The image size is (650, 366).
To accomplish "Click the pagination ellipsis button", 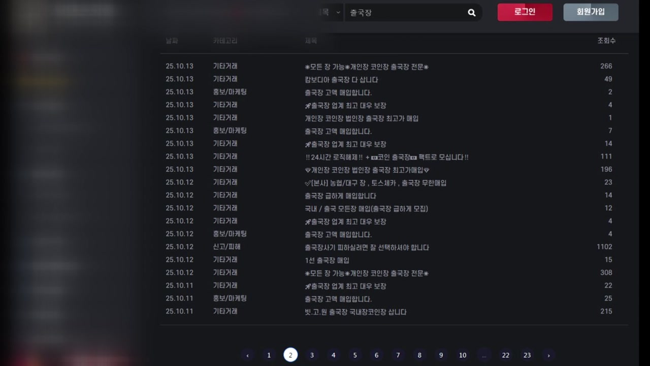I will coord(484,355).
